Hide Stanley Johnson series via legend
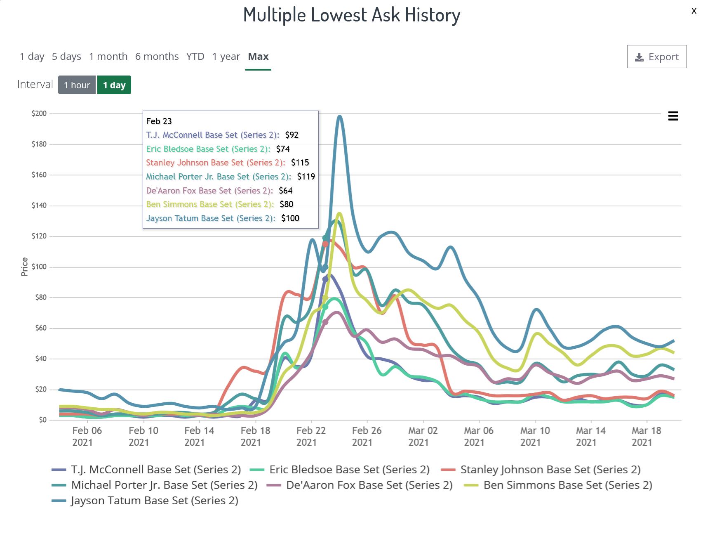This screenshot has height=560, width=703. (541, 470)
